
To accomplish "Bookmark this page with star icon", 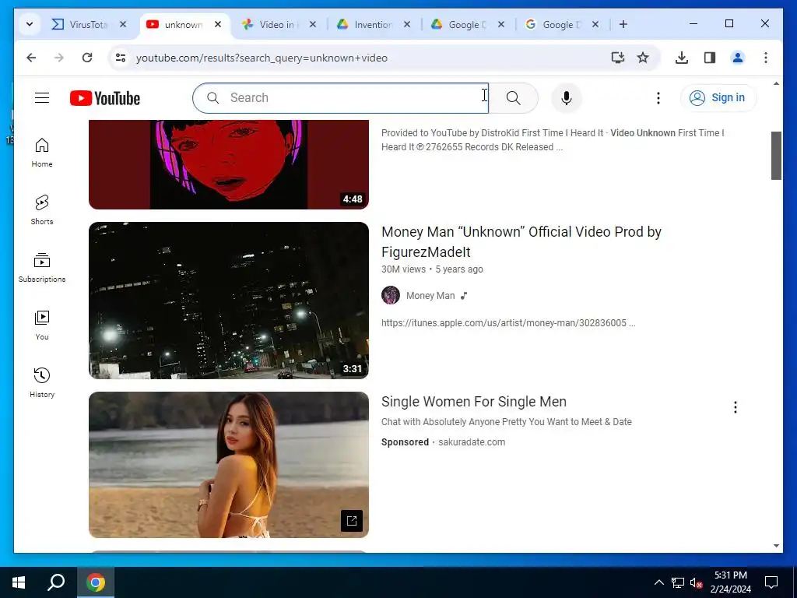I will pyautogui.click(x=643, y=58).
